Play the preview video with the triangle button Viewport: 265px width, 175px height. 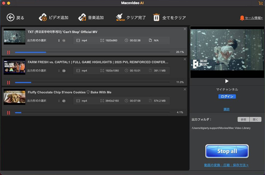pos(227,81)
